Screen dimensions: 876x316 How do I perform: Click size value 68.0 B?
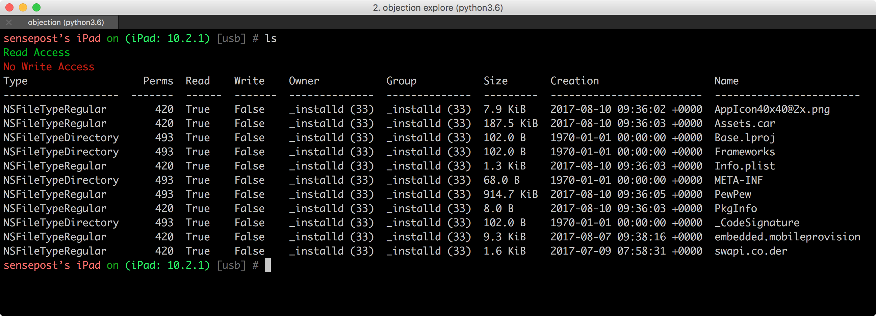point(501,180)
